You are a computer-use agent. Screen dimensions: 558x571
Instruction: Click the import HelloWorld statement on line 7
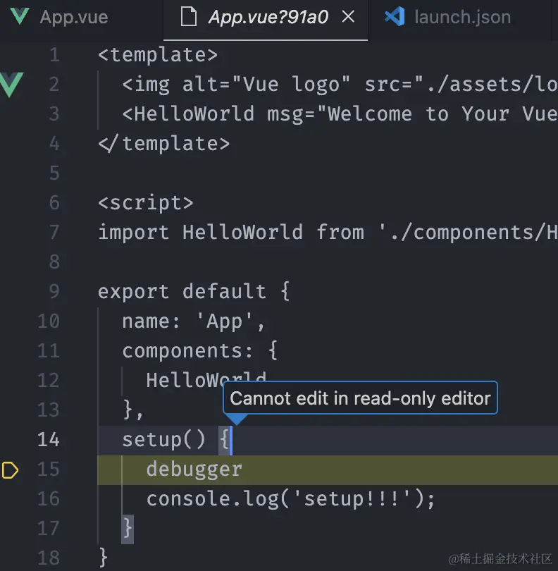coord(328,233)
